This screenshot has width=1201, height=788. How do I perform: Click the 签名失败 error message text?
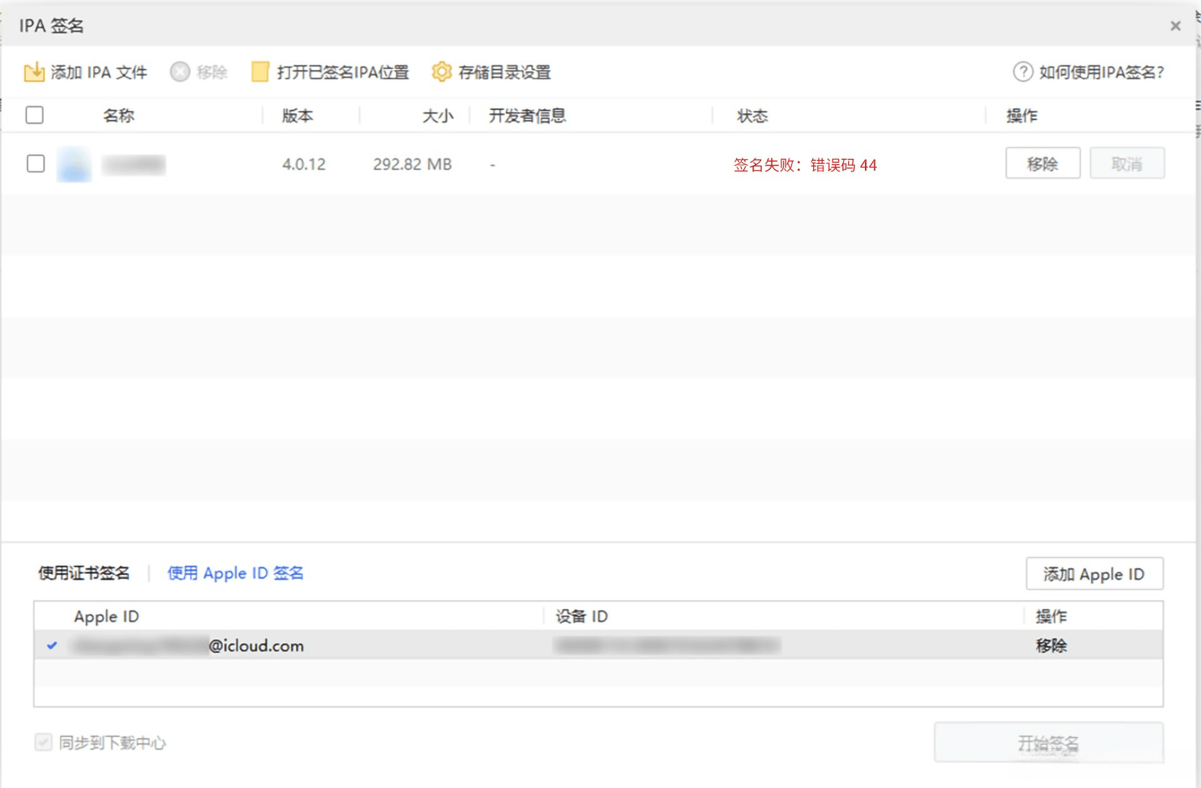[x=804, y=165]
